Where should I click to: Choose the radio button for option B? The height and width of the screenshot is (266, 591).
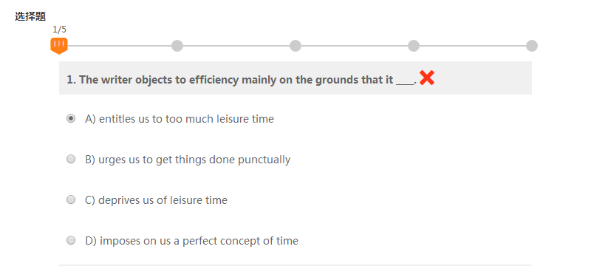pyautogui.click(x=71, y=160)
